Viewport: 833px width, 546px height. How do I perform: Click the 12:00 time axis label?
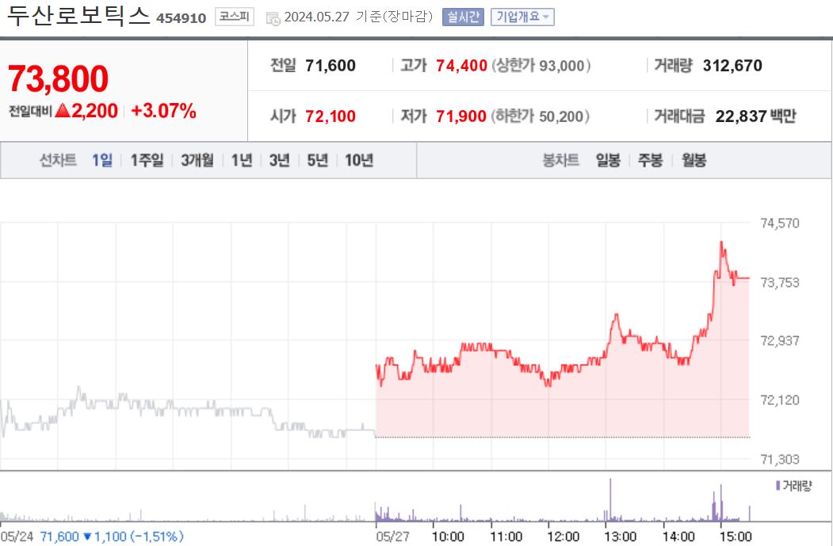563,536
